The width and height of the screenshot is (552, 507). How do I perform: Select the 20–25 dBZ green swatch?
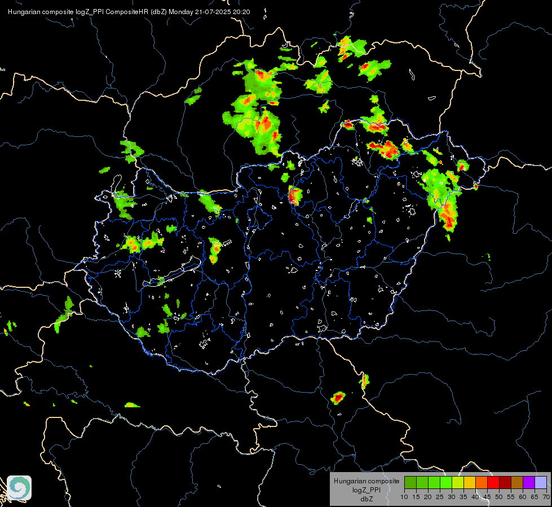pyautogui.click(x=434, y=482)
